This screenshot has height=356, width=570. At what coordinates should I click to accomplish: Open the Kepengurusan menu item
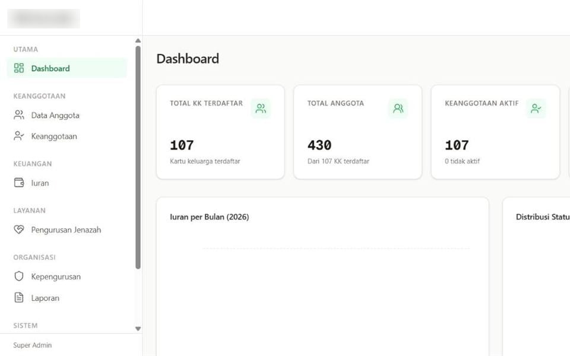point(67,276)
